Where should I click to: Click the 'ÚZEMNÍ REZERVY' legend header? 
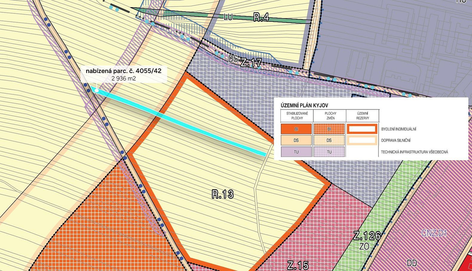[x=362, y=116]
